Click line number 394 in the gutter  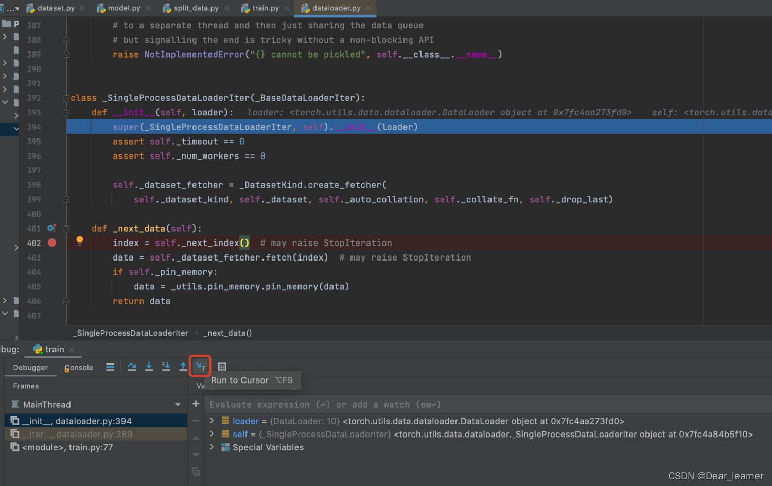(34, 127)
